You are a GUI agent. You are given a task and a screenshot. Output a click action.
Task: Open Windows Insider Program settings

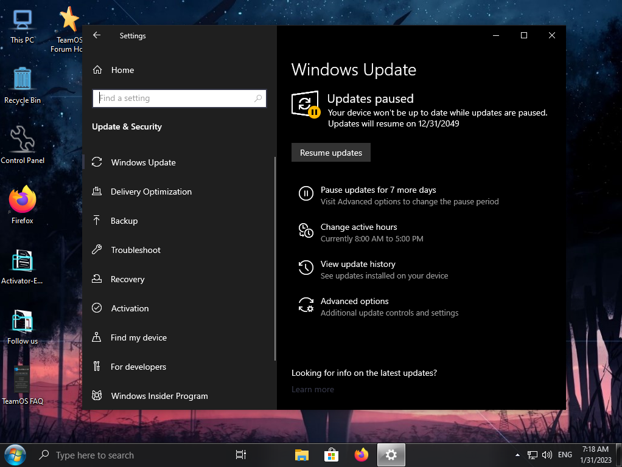pos(178,396)
